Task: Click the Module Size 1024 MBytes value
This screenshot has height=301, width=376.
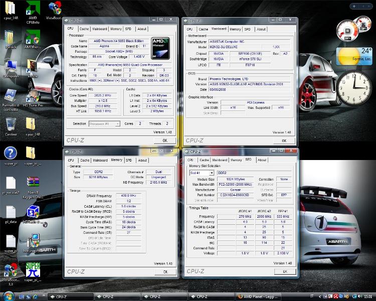Action: click(x=235, y=179)
